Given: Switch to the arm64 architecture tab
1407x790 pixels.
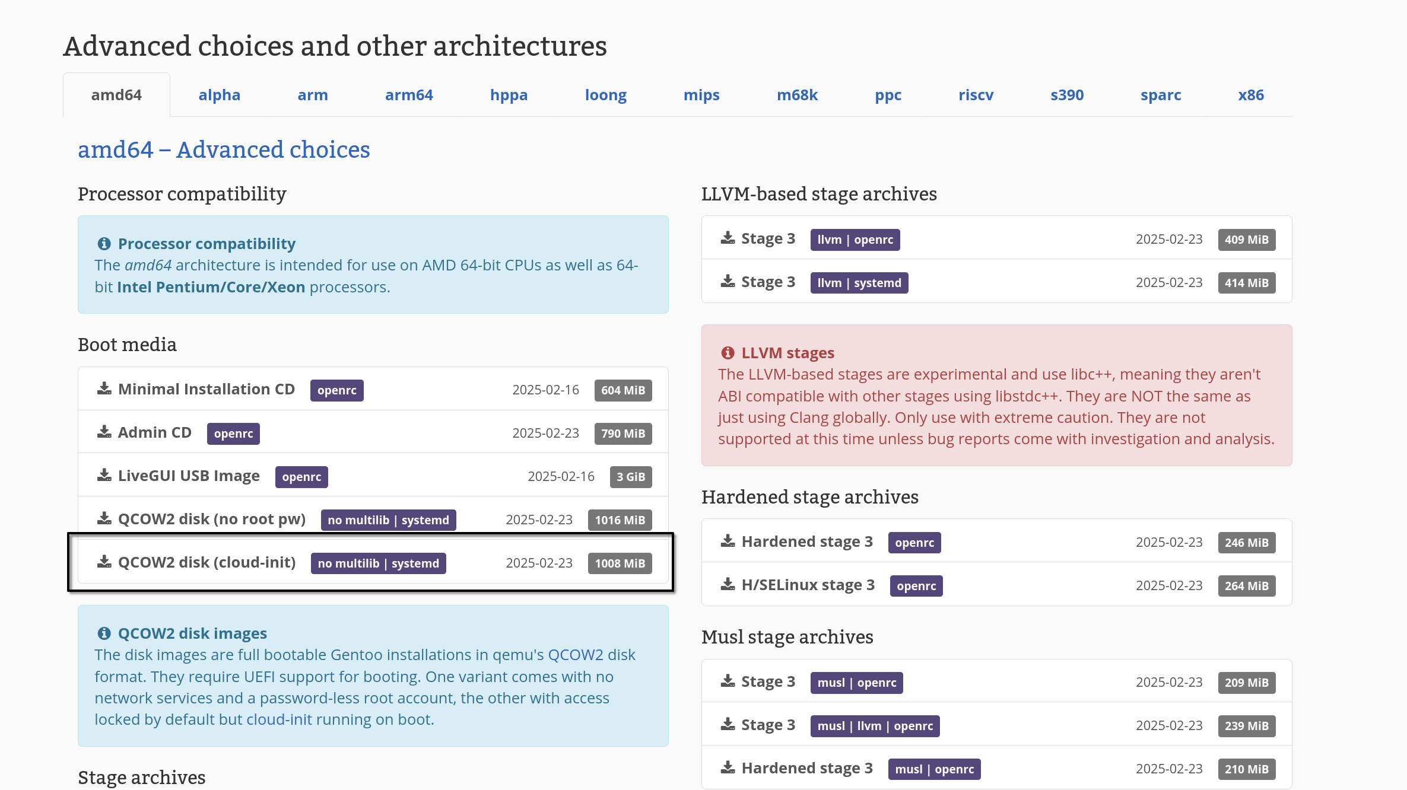Looking at the screenshot, I should coord(409,95).
